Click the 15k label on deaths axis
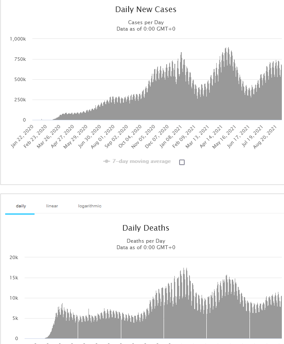 coord(14,278)
